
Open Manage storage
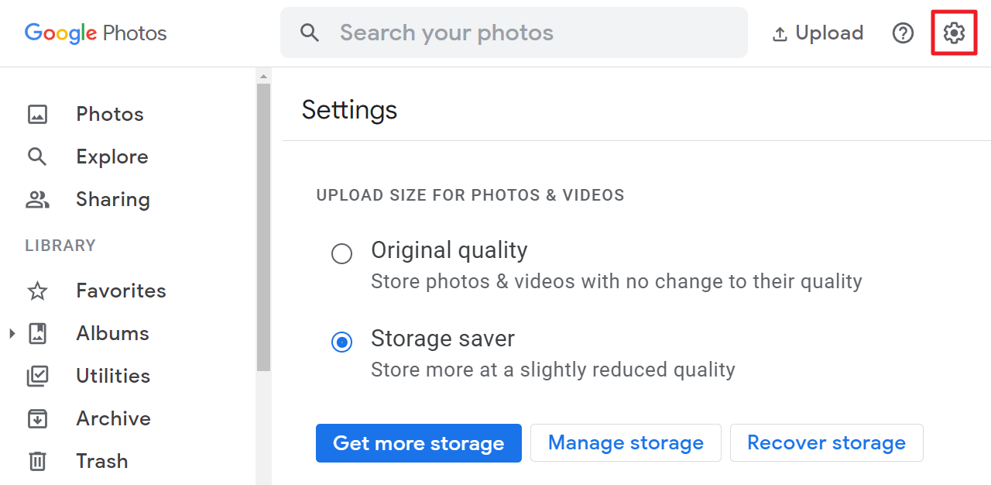point(626,442)
